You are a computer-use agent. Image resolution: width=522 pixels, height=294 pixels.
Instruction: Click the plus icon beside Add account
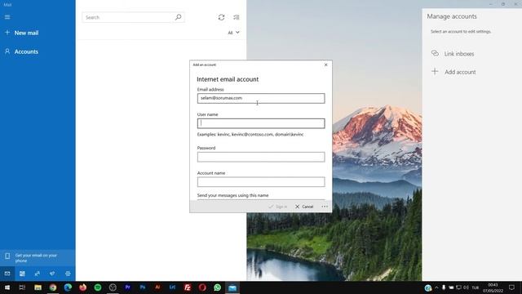[x=435, y=71]
